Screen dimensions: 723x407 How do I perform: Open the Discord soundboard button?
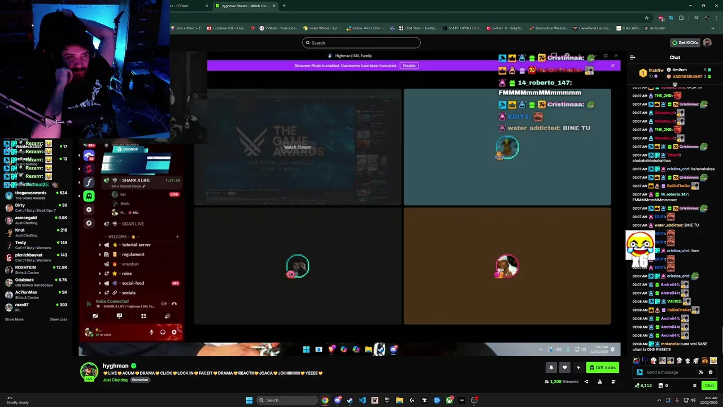(167, 316)
